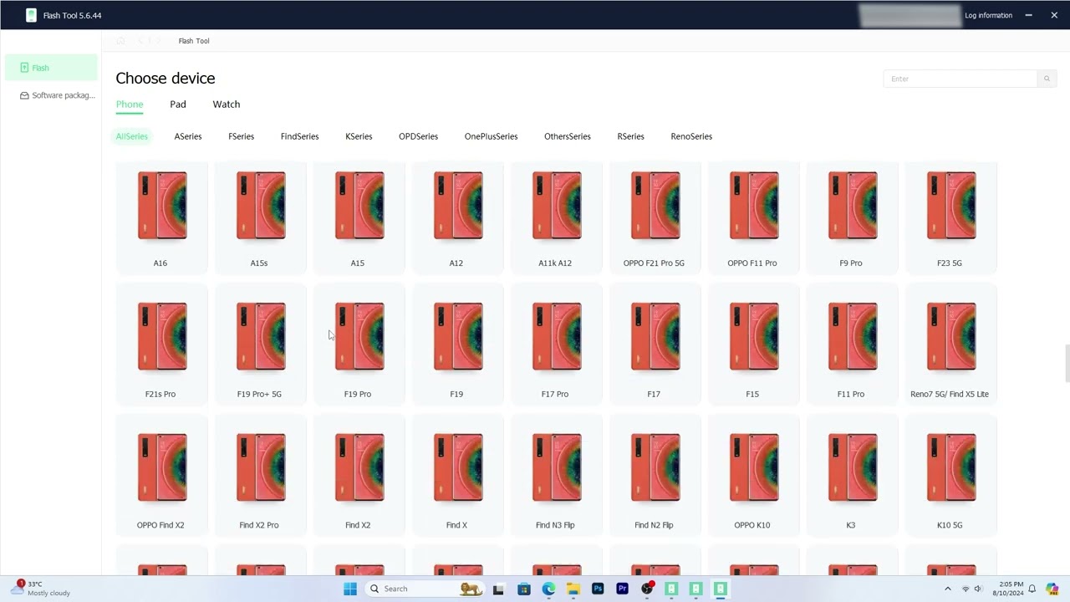1070x602 pixels.
Task: Open File Explorer from the taskbar
Action: (573, 589)
